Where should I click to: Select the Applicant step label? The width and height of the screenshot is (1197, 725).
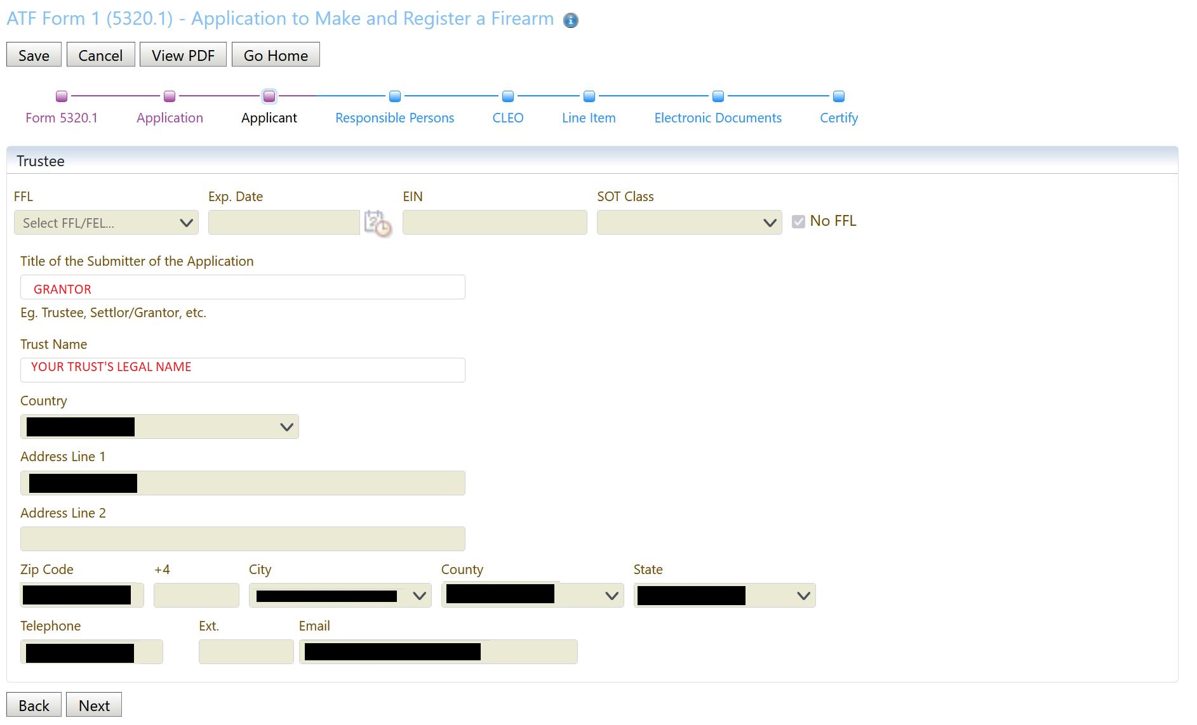pyautogui.click(x=269, y=118)
